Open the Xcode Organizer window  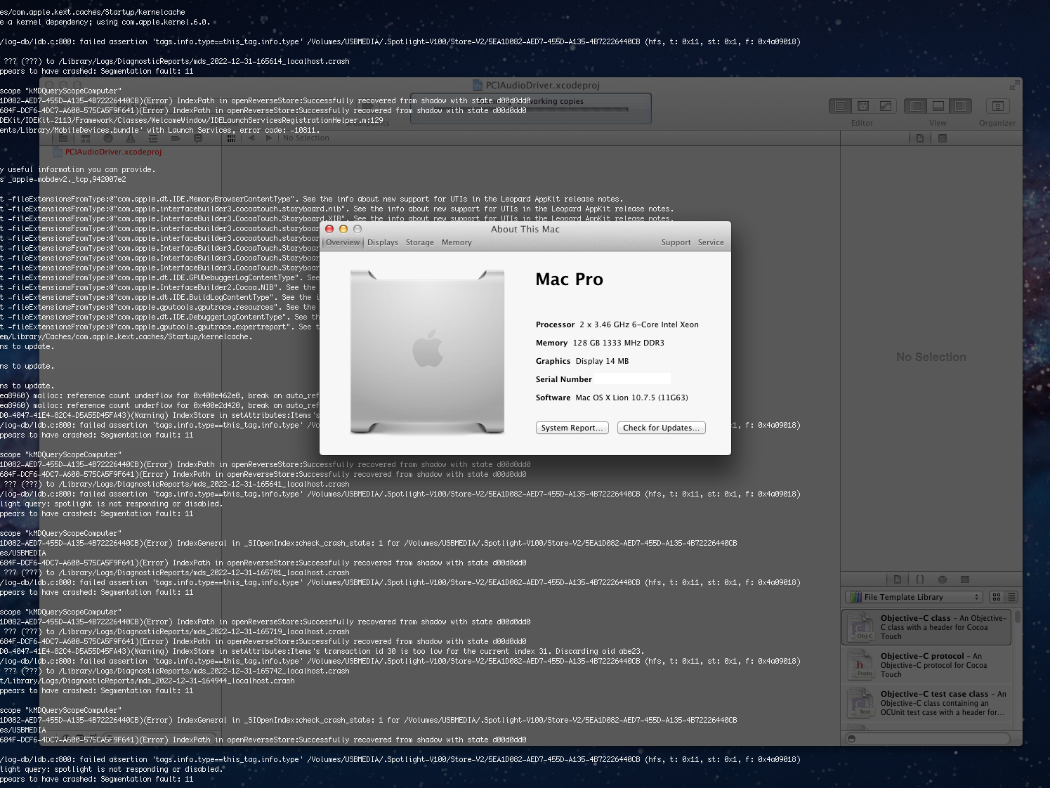click(x=997, y=106)
